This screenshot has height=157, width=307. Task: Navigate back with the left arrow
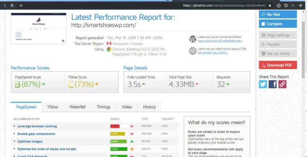(293, 5)
